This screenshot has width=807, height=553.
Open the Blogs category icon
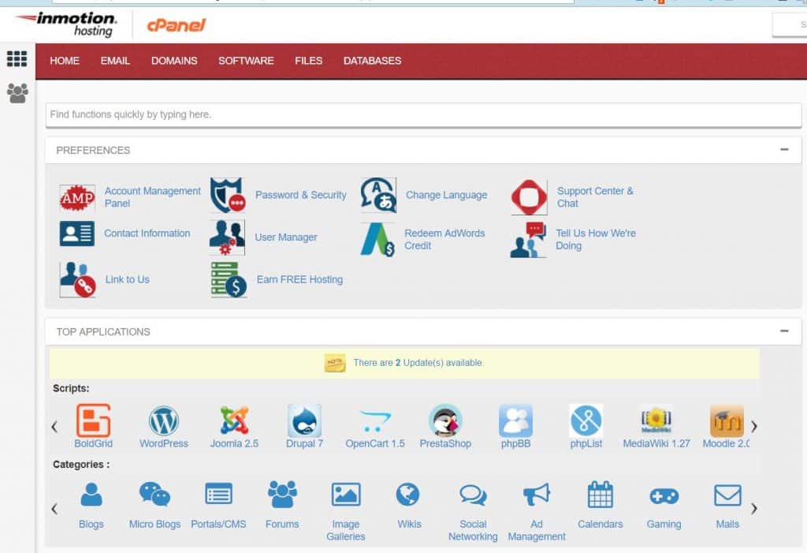pos(91,495)
